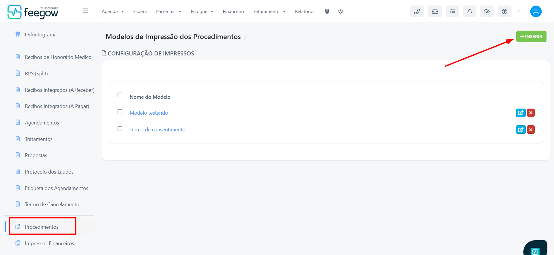This screenshot has width=554, height=255.
Task: Open the Termo de consentimento link
Action: pos(157,130)
